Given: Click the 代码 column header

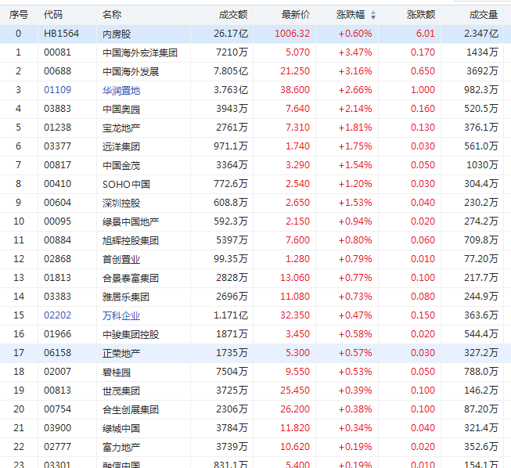Looking at the screenshot, I should tap(53, 15).
